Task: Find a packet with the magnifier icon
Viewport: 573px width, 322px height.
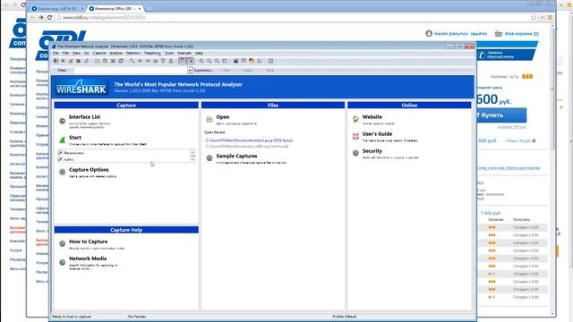Action: [x=132, y=61]
